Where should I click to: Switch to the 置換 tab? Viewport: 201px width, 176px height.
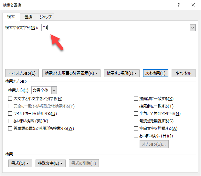point(28,17)
